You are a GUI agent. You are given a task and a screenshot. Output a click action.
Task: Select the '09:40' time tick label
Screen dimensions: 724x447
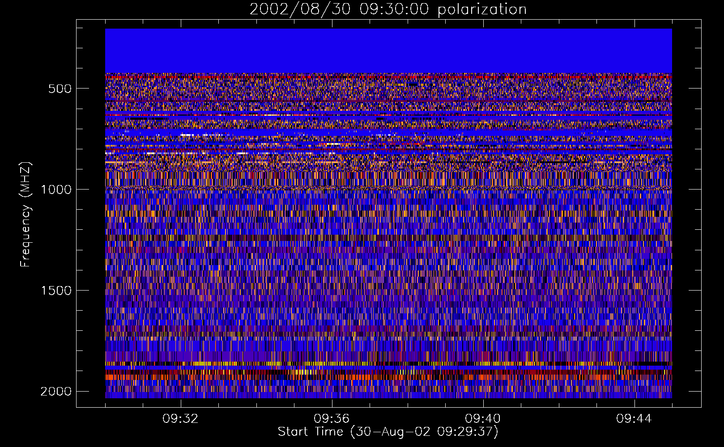(x=483, y=419)
